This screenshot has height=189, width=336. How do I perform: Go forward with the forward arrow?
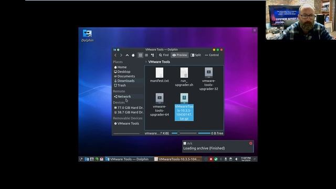click(121, 55)
